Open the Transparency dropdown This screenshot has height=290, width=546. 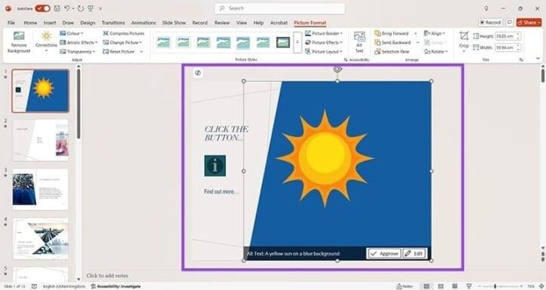[78, 51]
